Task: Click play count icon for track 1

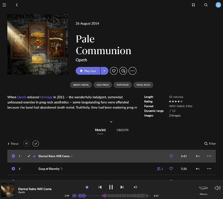Action: 198,156
